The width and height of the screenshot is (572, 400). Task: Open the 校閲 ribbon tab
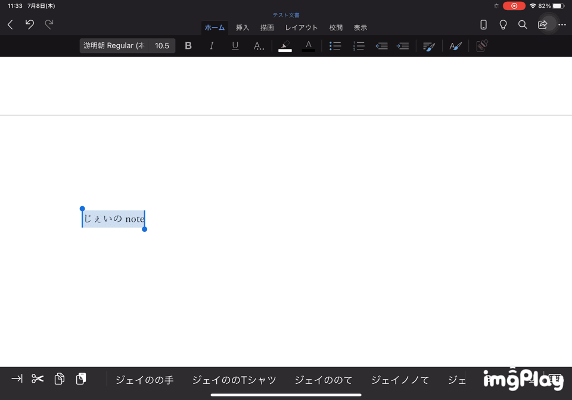335,27
